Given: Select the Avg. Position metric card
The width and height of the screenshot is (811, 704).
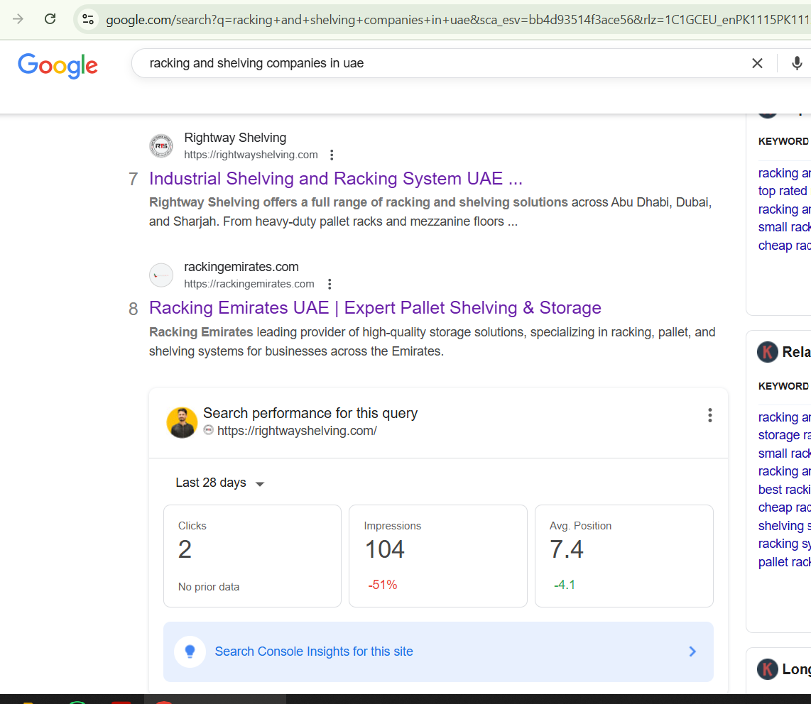Looking at the screenshot, I should click(x=624, y=556).
